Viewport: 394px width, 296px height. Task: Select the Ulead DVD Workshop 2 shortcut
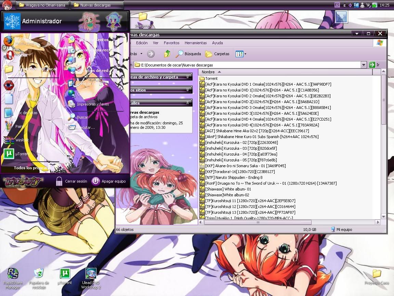point(91,278)
